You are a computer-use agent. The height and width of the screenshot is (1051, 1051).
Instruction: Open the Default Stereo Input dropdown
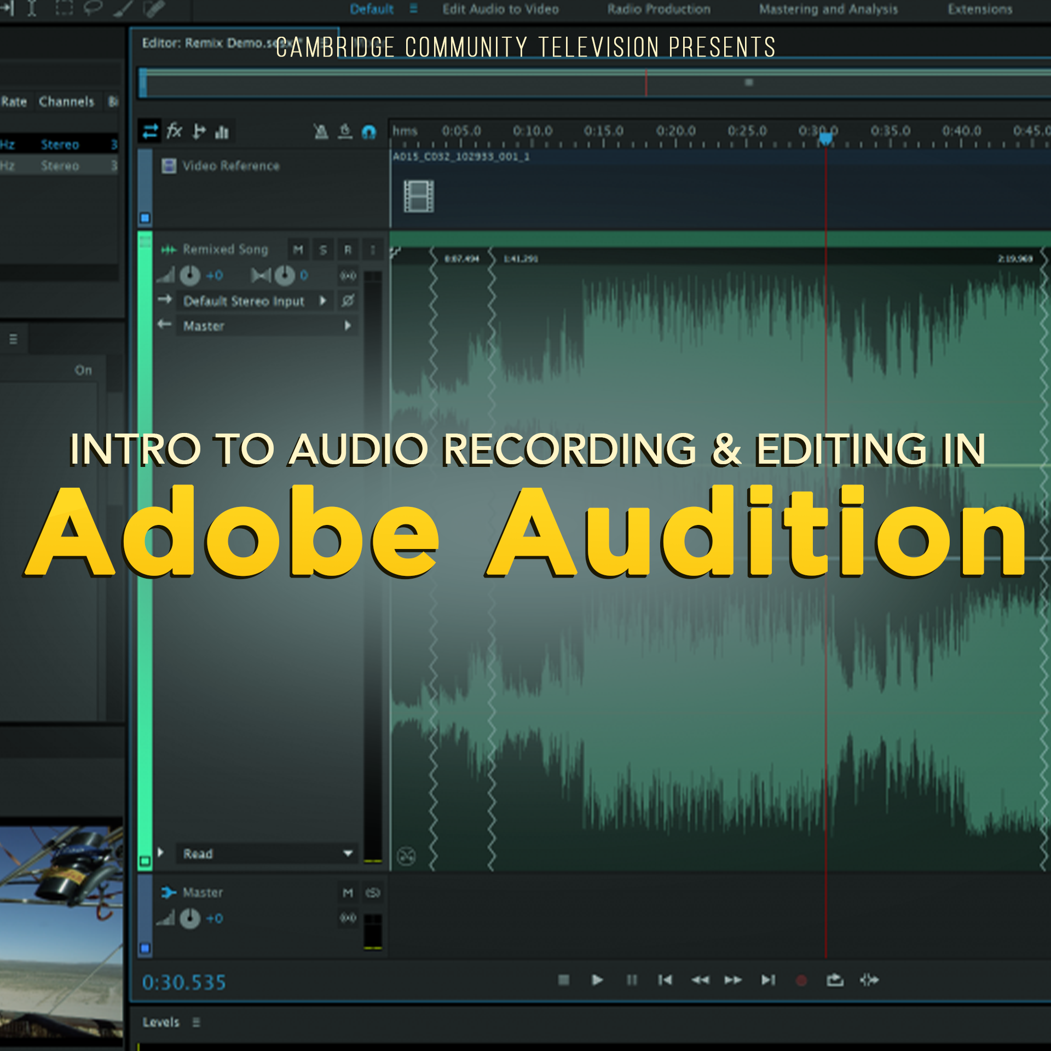(255, 301)
